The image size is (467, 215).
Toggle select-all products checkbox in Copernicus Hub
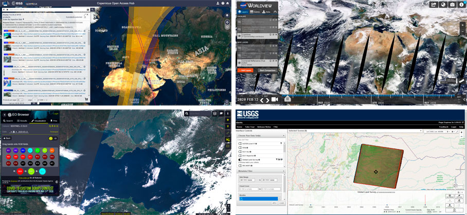point(85,17)
